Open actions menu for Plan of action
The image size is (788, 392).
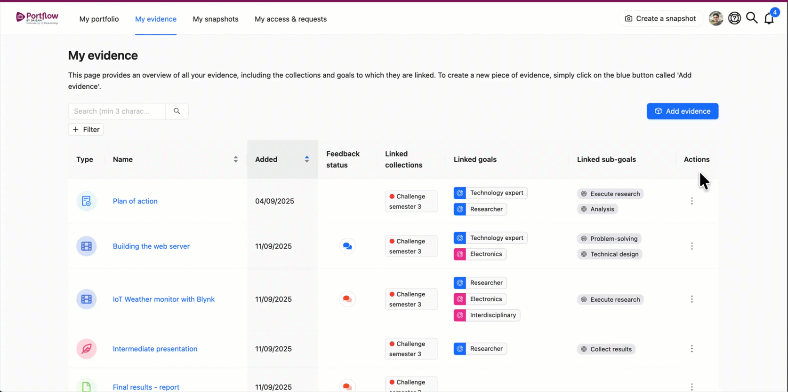click(x=692, y=201)
